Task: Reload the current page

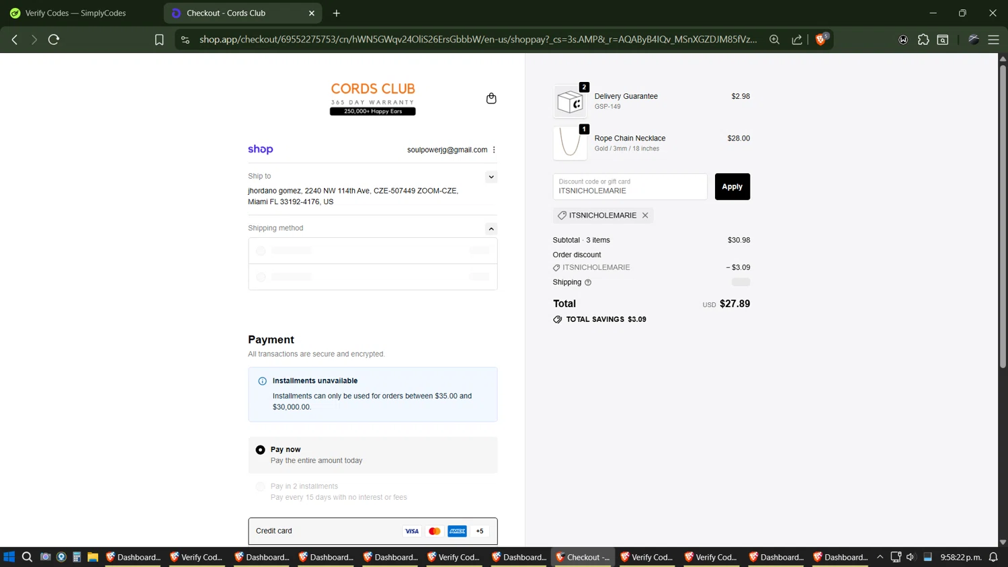Action: 54,40
